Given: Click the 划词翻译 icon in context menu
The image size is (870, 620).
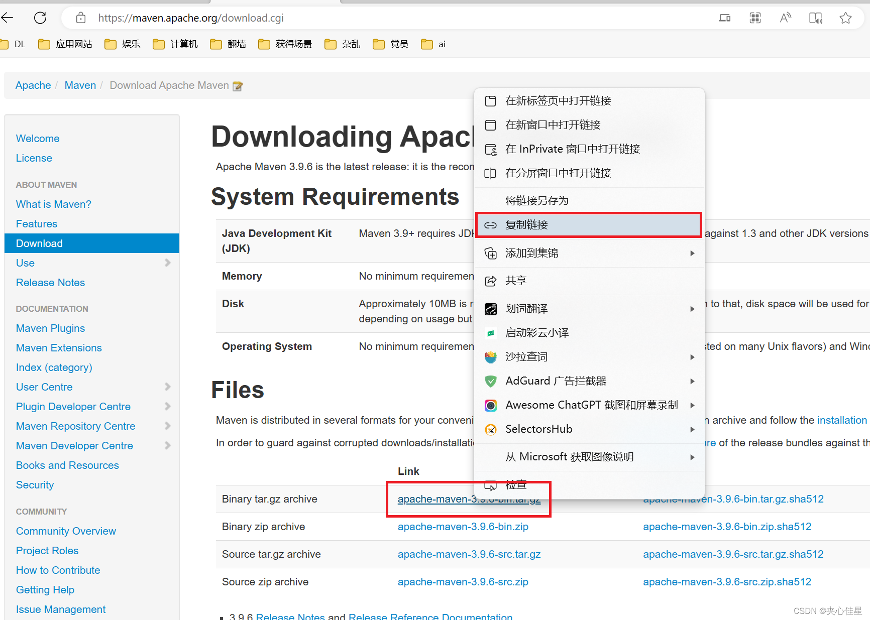Looking at the screenshot, I should point(491,309).
